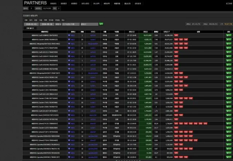This screenshot has width=233, height=161.
Task: Click the shield icon in the 06-30 21:31 row
Action: pos(69,128)
